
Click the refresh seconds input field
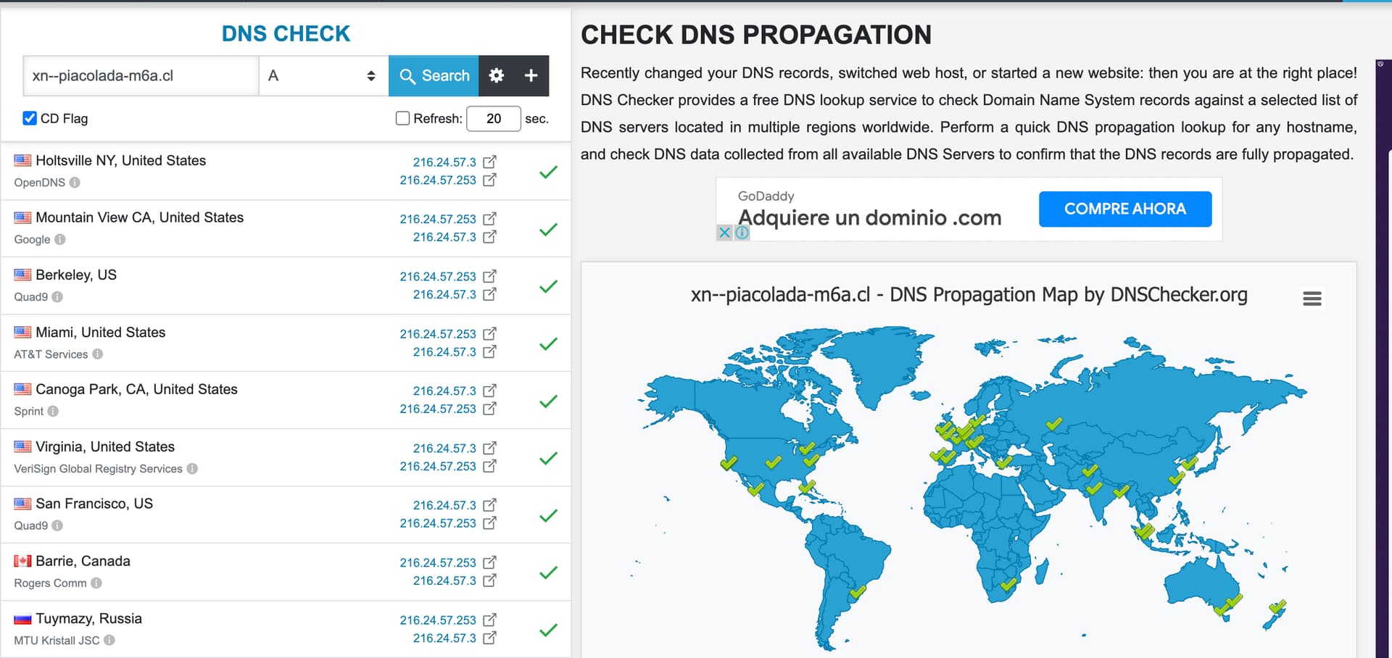[x=494, y=118]
